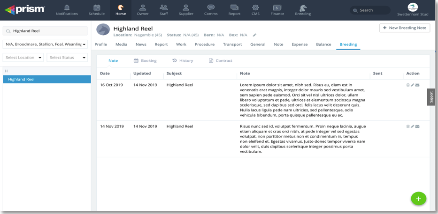
Task: Open the Comms section icon
Action: click(211, 10)
